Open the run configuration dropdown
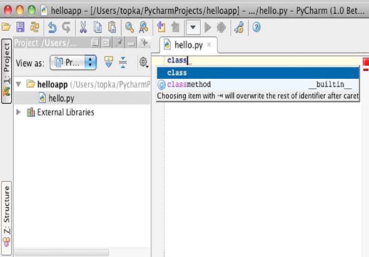 (193, 28)
